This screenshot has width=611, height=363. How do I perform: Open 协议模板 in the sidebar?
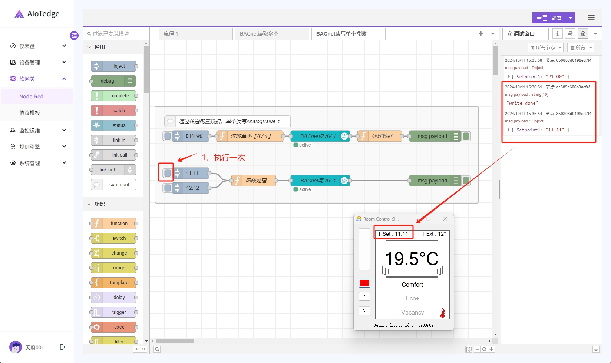click(30, 113)
